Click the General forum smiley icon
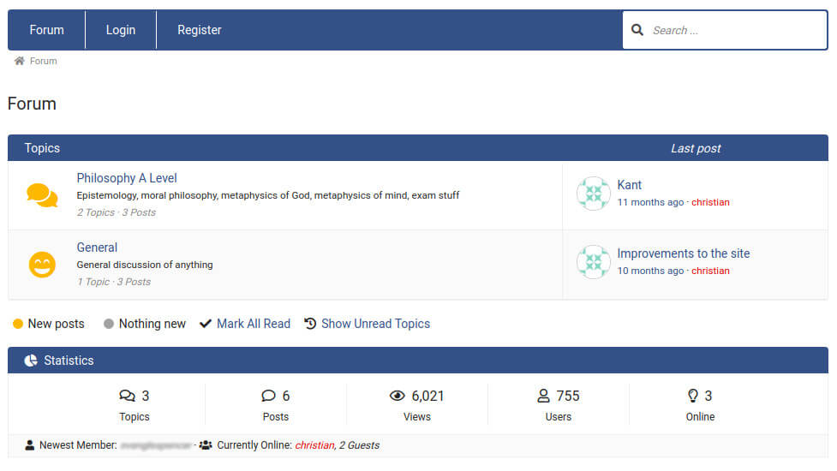The height and width of the screenshot is (471, 837). click(42, 265)
